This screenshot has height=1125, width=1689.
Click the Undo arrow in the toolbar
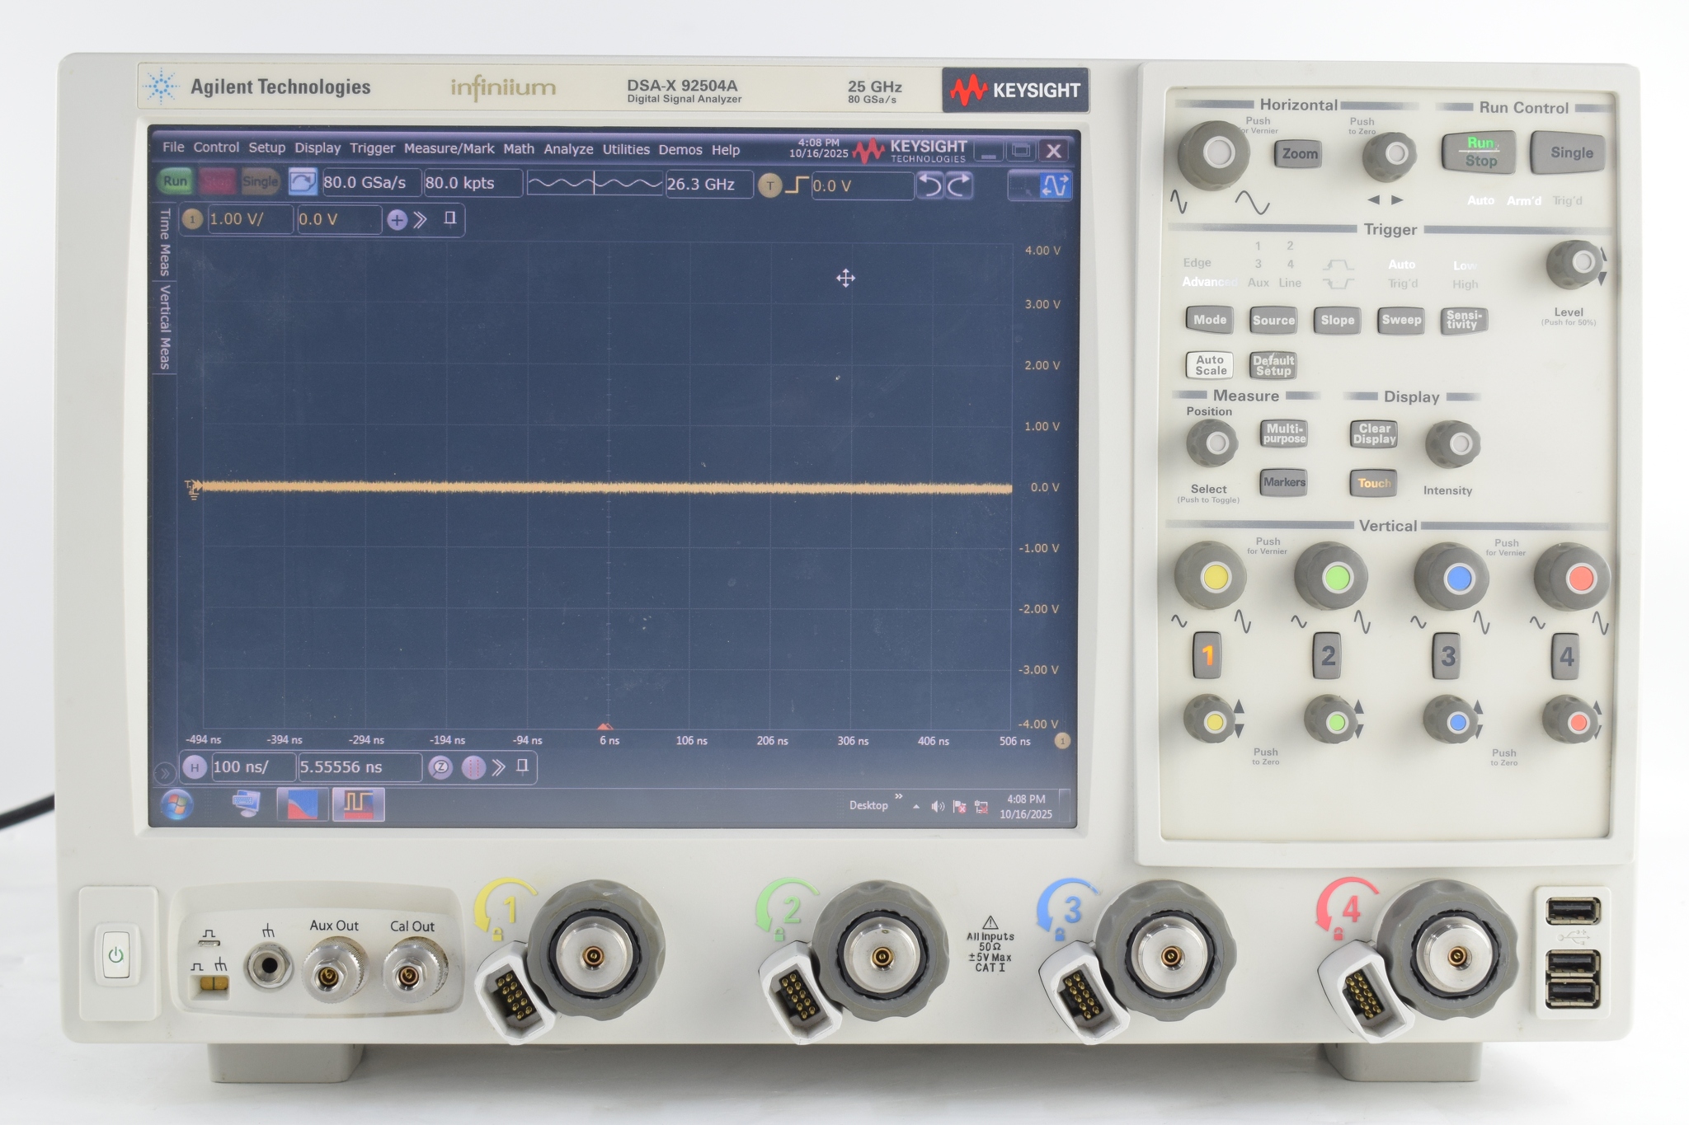coord(930,185)
